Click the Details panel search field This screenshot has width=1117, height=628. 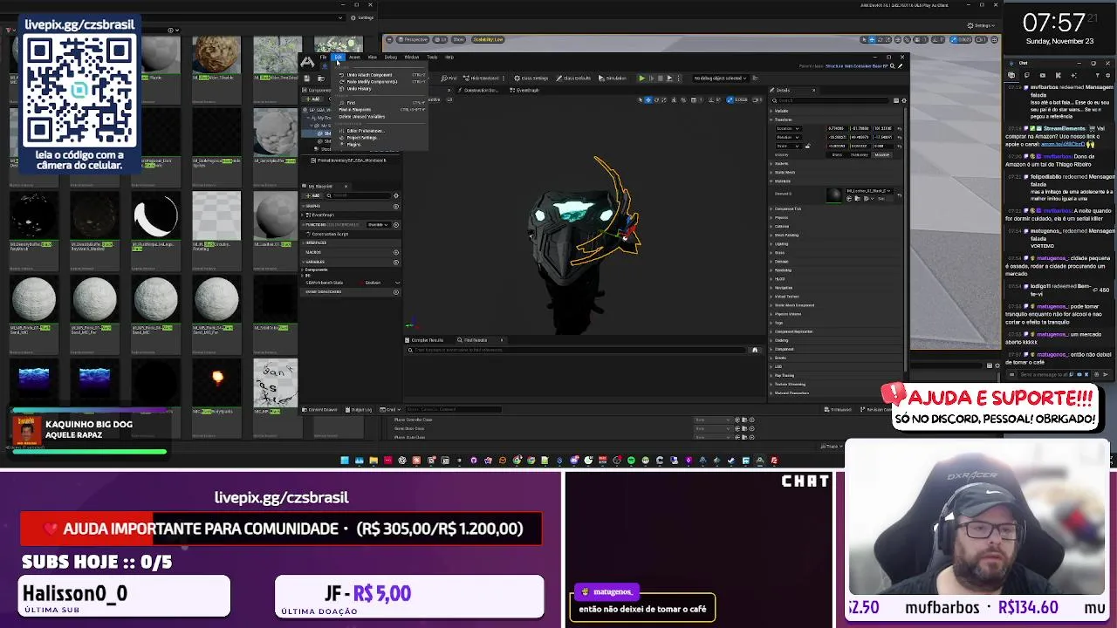[x=831, y=100]
